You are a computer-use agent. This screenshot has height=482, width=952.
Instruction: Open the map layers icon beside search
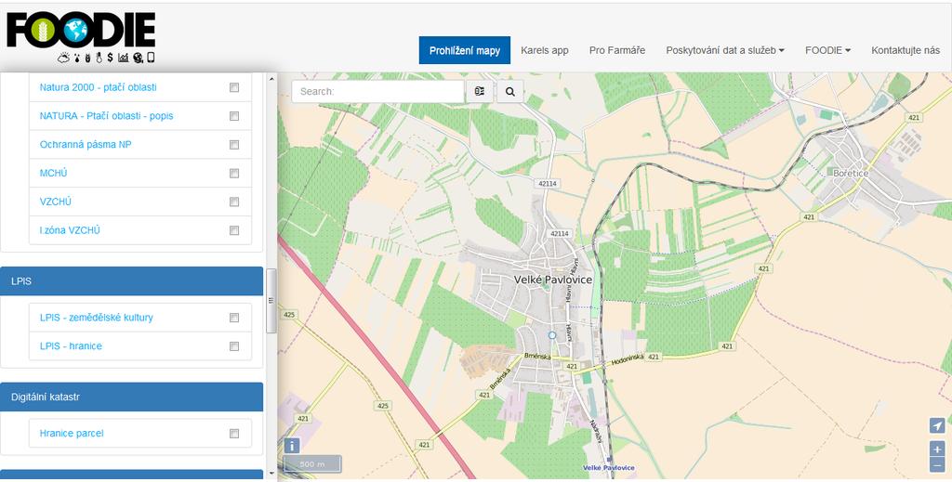click(480, 92)
